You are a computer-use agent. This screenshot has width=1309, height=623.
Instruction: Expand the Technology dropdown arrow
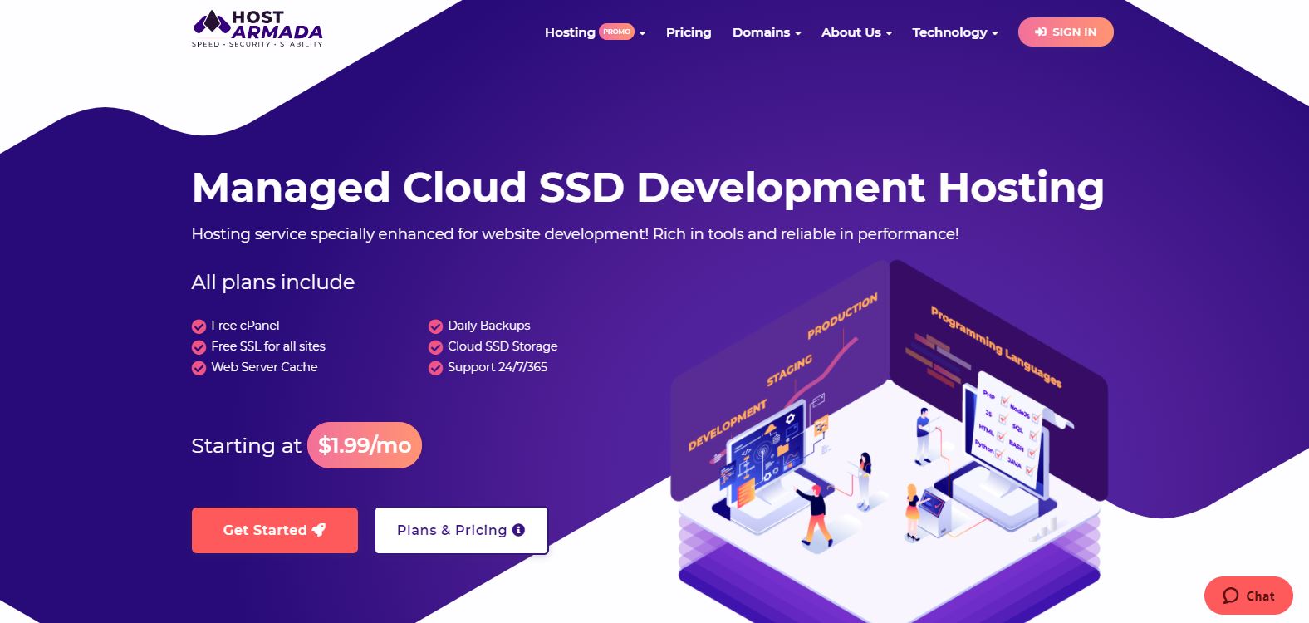click(995, 33)
